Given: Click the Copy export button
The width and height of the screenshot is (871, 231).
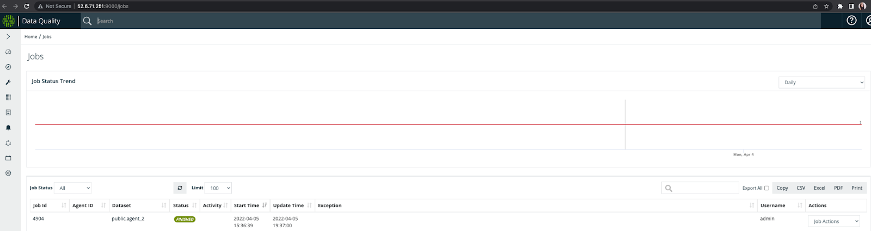Looking at the screenshot, I should click(x=782, y=188).
